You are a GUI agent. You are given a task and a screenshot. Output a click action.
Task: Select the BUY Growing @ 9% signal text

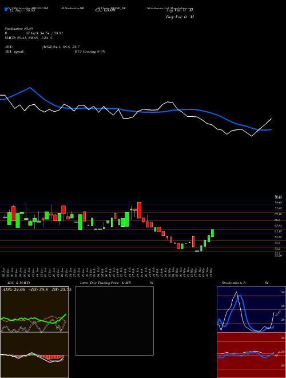[x=90, y=52]
